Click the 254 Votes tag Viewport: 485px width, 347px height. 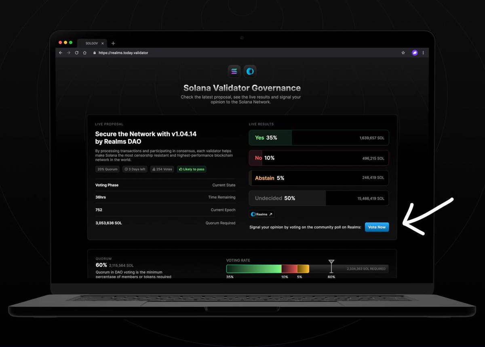162,169
